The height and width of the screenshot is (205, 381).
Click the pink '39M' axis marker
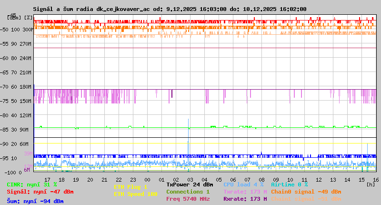(x=28, y=154)
